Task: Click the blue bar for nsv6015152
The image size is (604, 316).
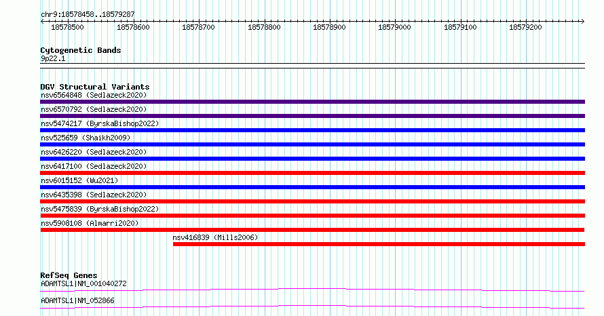Action: click(x=312, y=187)
